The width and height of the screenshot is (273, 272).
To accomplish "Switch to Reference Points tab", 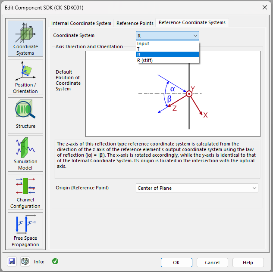I will tap(135, 23).
